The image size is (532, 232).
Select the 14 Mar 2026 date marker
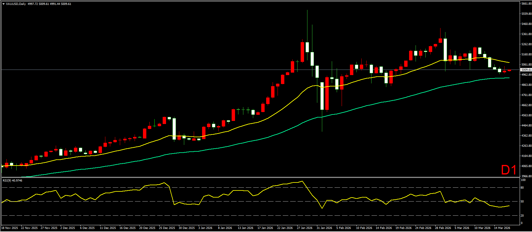(x=502, y=228)
